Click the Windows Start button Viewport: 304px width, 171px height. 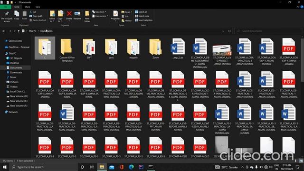tap(4, 167)
